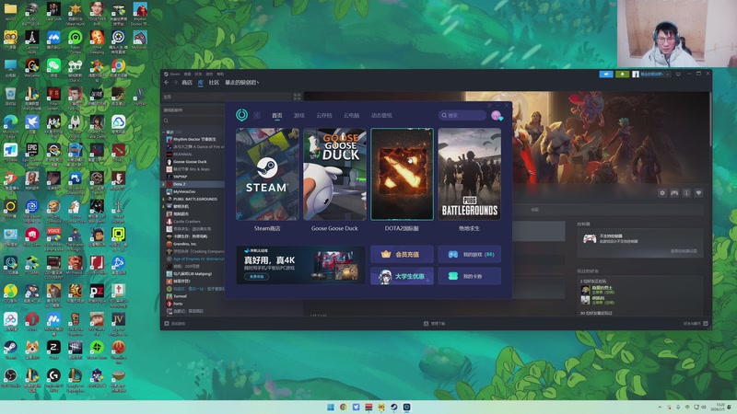This screenshot has width=737, height=414.
Task: Open 社区 in Steam navigation
Action: point(214,82)
